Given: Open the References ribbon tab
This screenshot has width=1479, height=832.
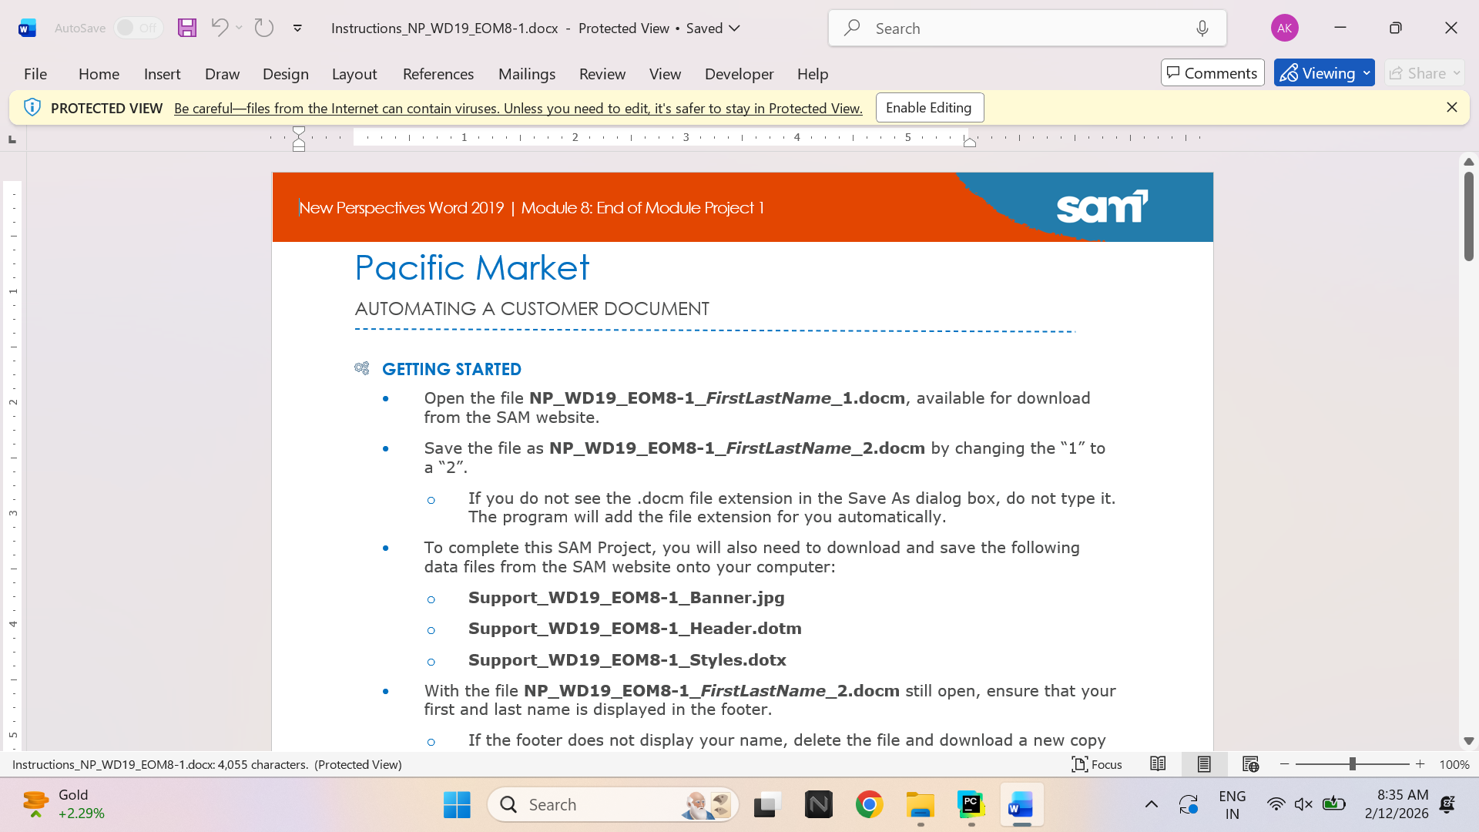Looking at the screenshot, I should tap(438, 74).
